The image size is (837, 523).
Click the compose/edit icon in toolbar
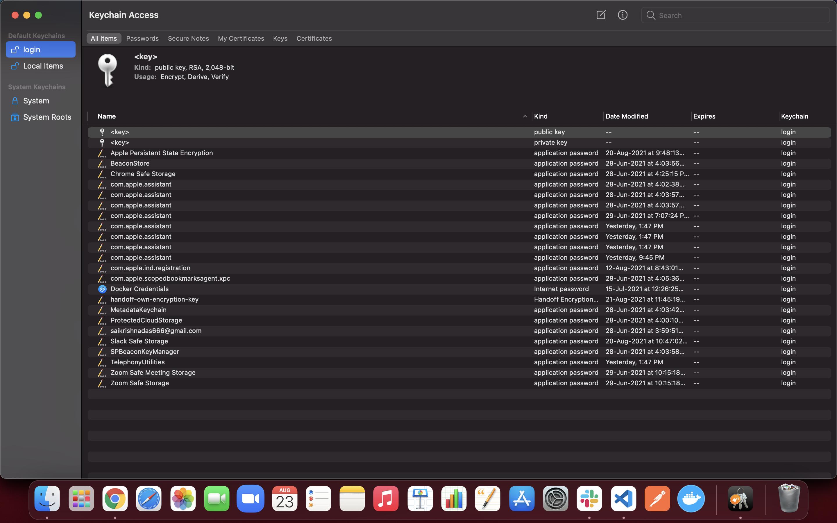[600, 15]
